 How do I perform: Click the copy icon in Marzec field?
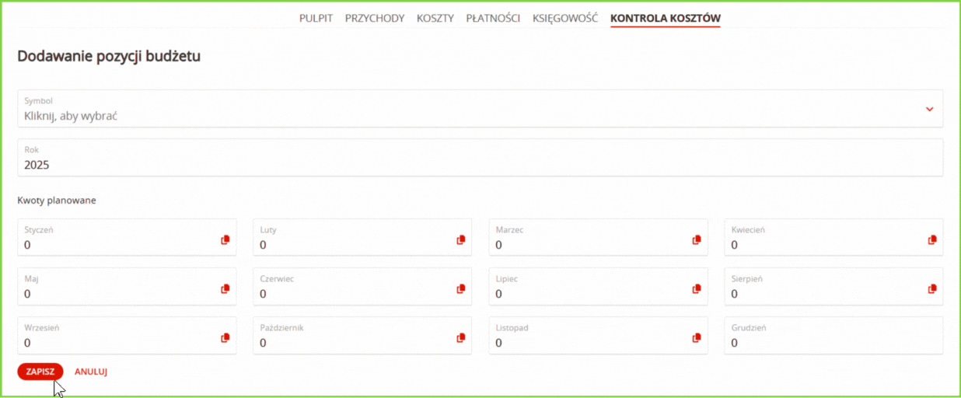click(x=697, y=240)
